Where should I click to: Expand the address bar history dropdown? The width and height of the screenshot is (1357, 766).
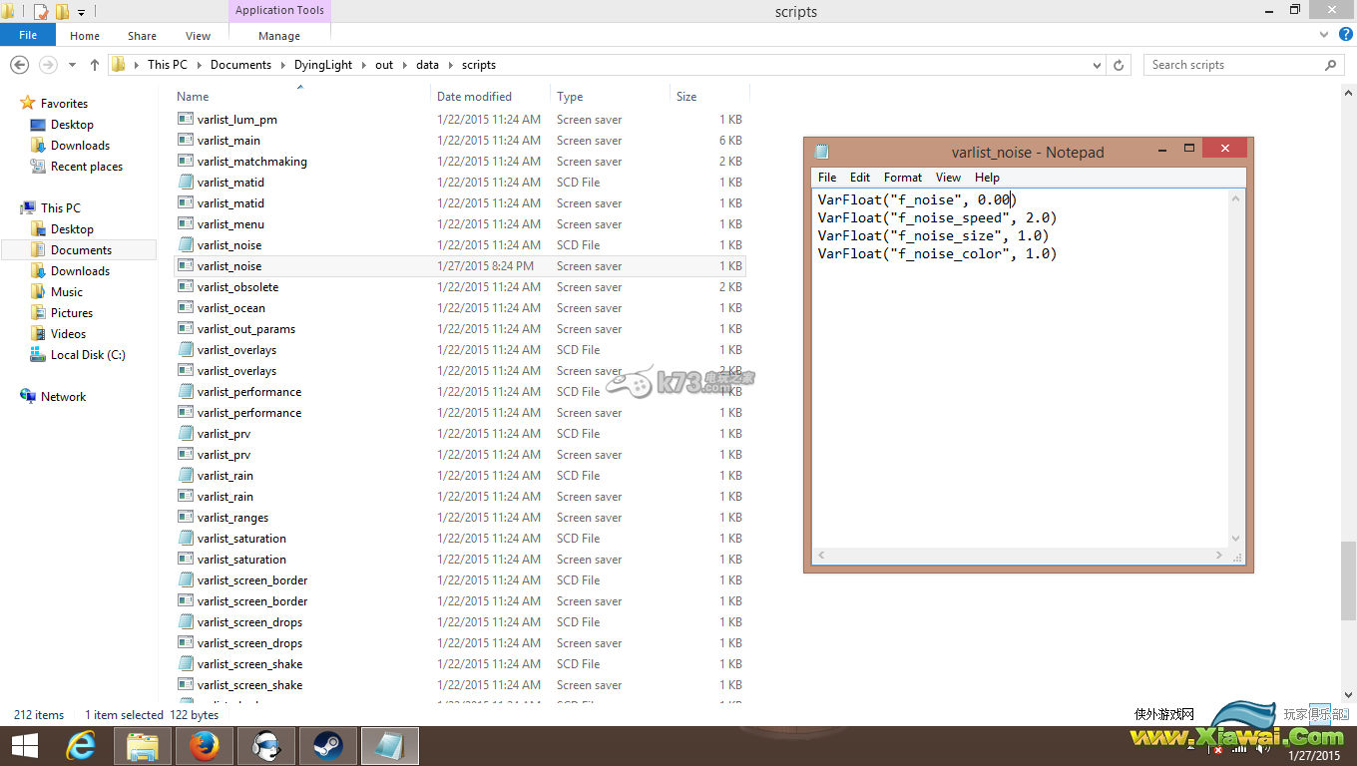click(x=1098, y=65)
